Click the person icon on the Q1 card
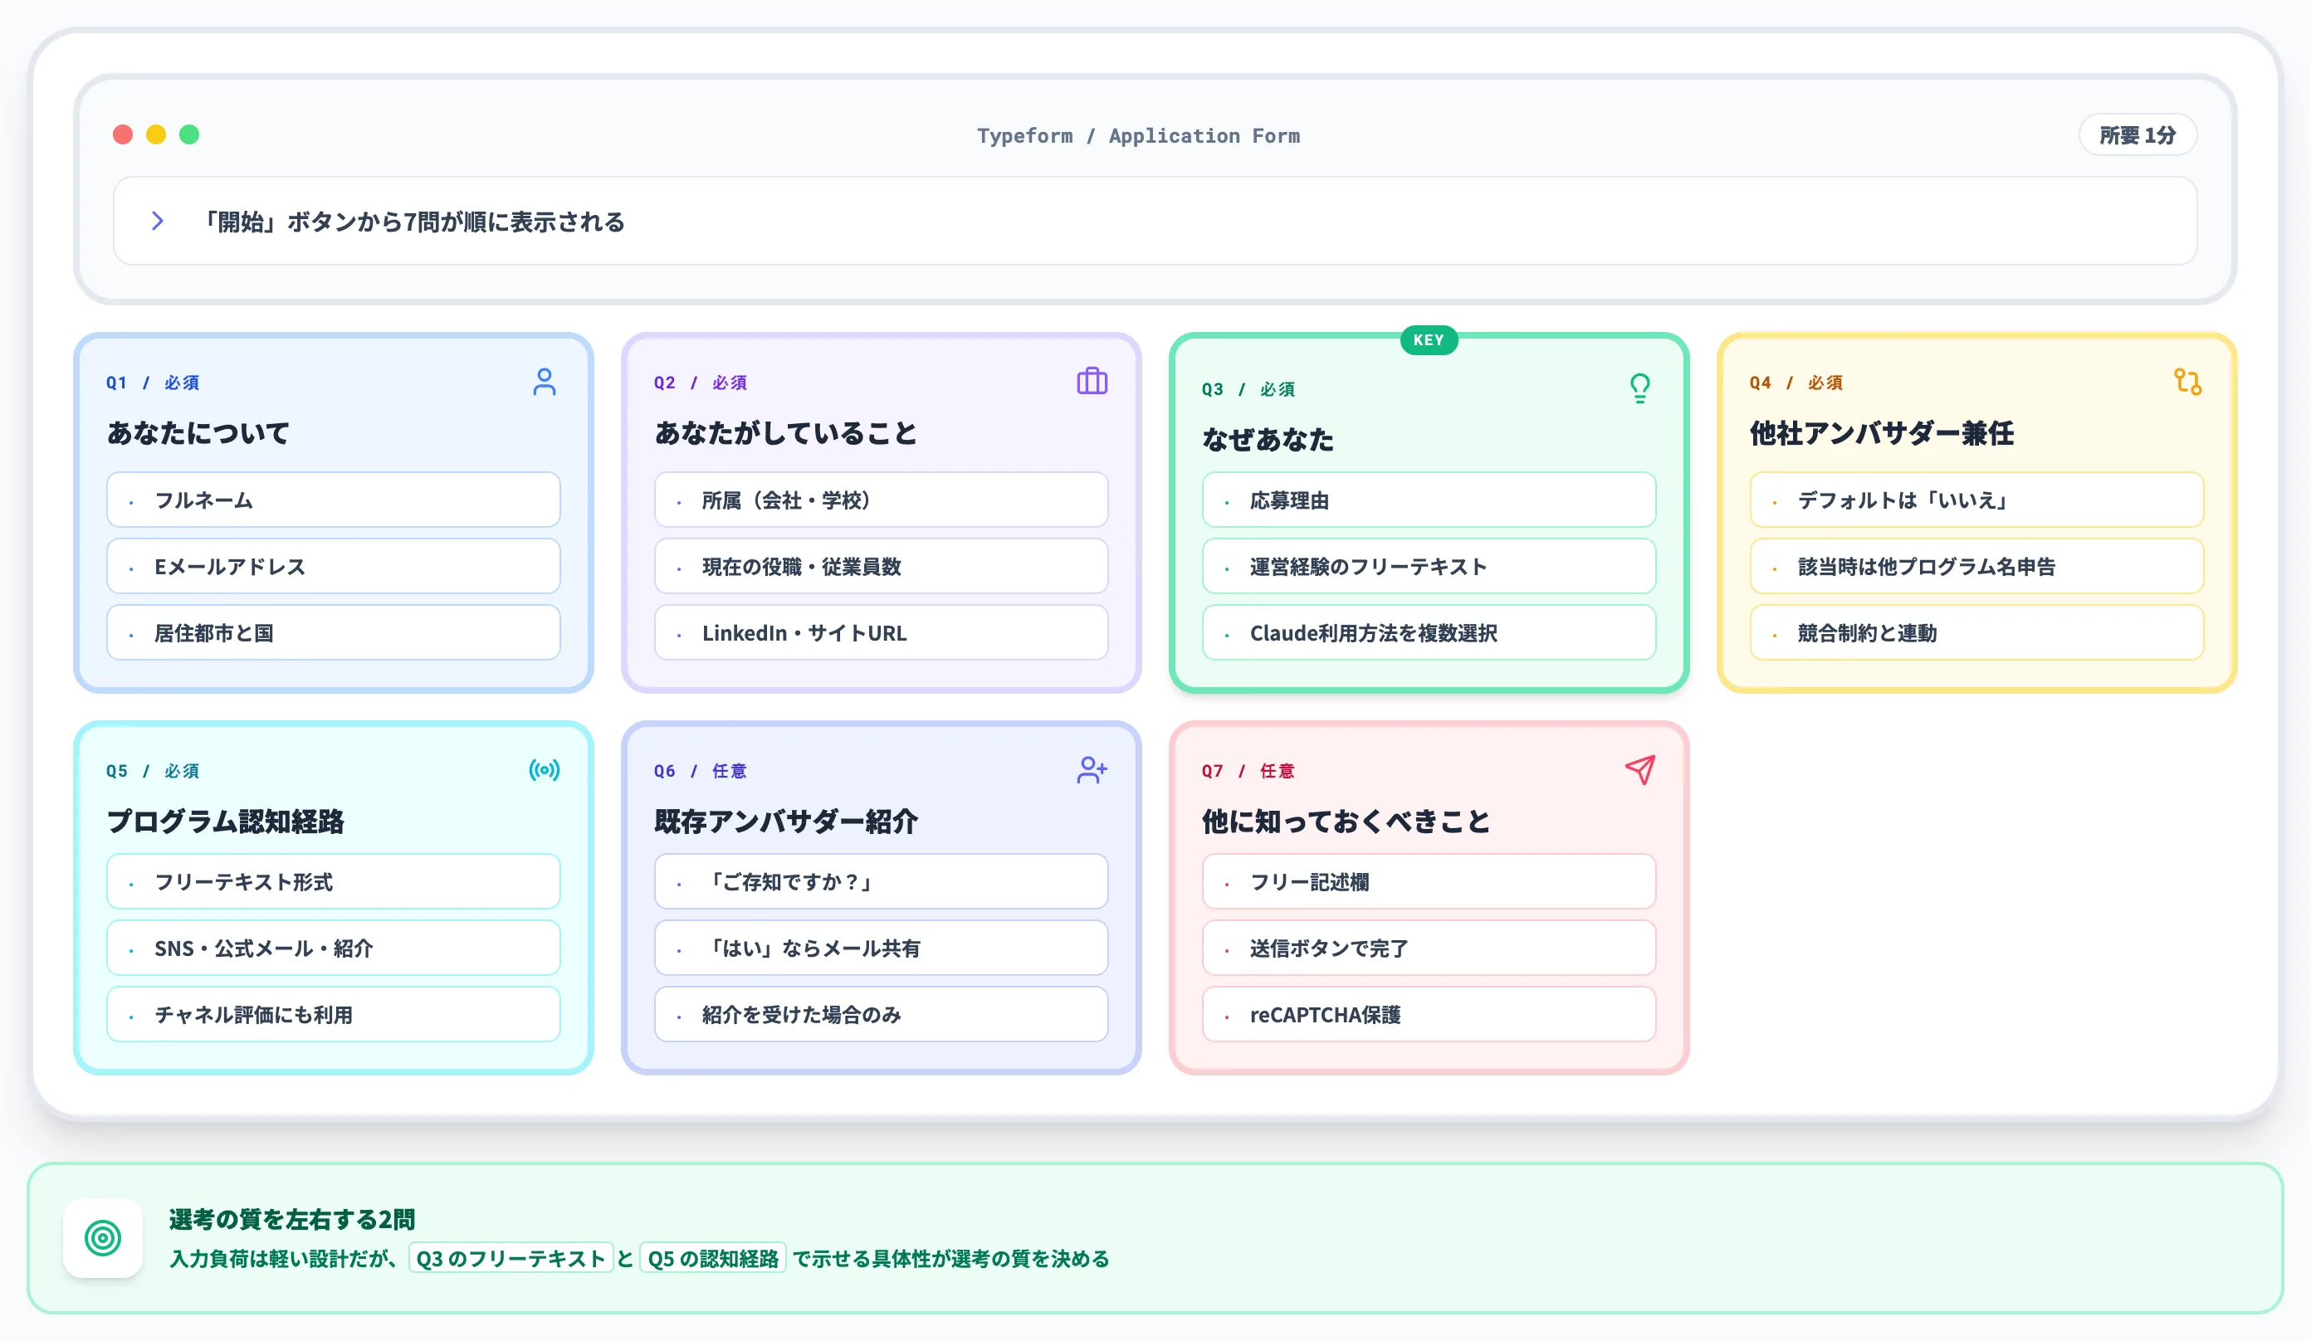Image resolution: width=2311 pixels, height=1341 pixels. pyautogui.click(x=544, y=382)
